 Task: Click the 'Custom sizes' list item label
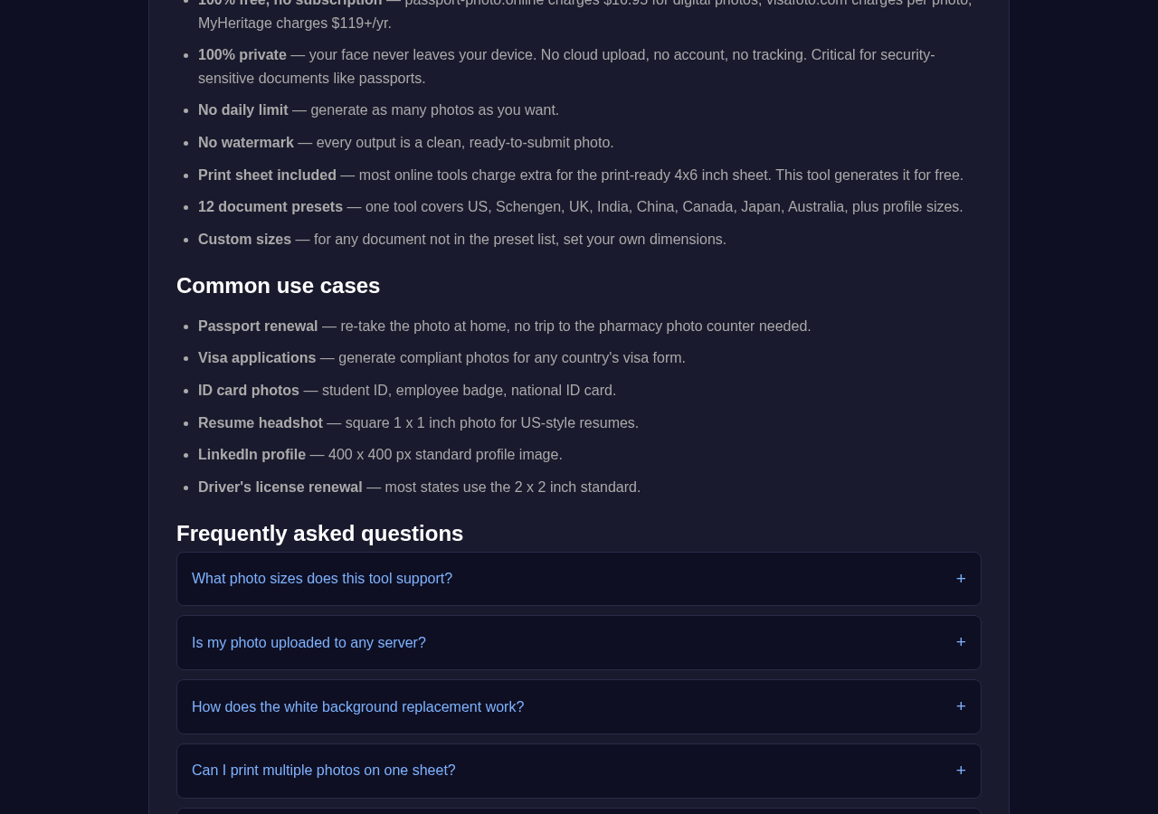(x=244, y=240)
